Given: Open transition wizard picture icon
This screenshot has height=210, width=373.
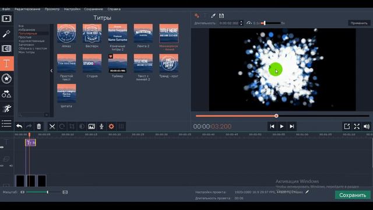Looking at the screenshot, I should click(x=92, y=127).
